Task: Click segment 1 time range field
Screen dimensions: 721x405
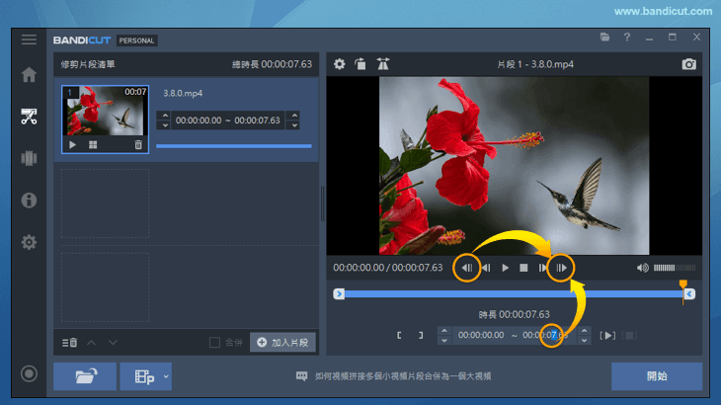Action: [228, 121]
